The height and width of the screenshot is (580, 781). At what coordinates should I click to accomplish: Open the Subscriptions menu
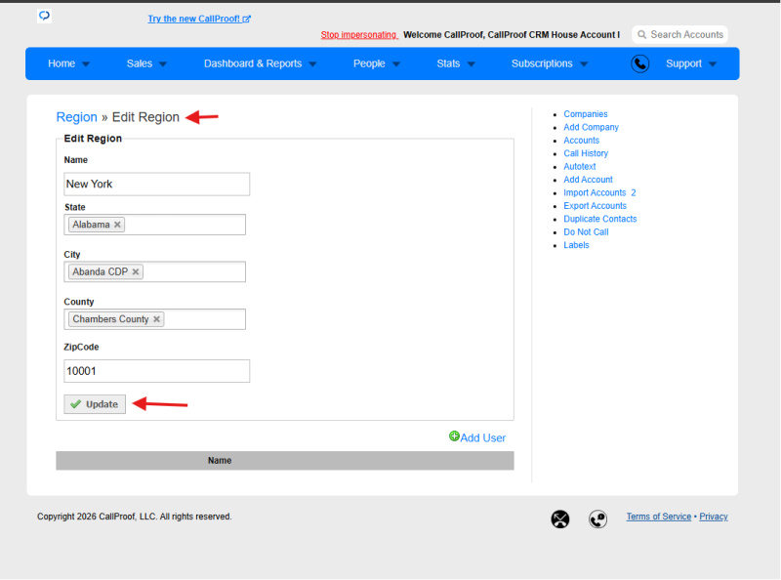coord(542,63)
